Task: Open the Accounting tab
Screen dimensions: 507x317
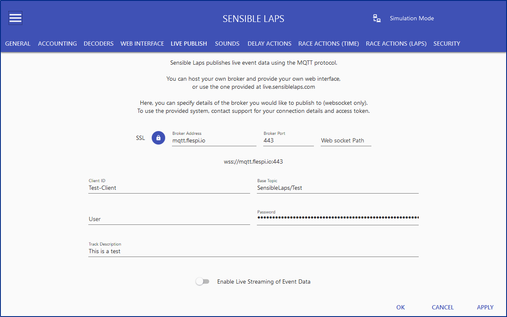Action: [x=57, y=44]
